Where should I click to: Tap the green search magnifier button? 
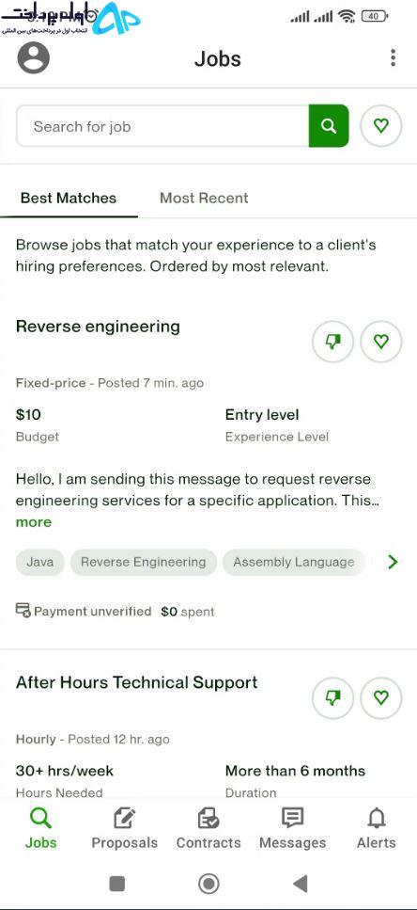(329, 126)
